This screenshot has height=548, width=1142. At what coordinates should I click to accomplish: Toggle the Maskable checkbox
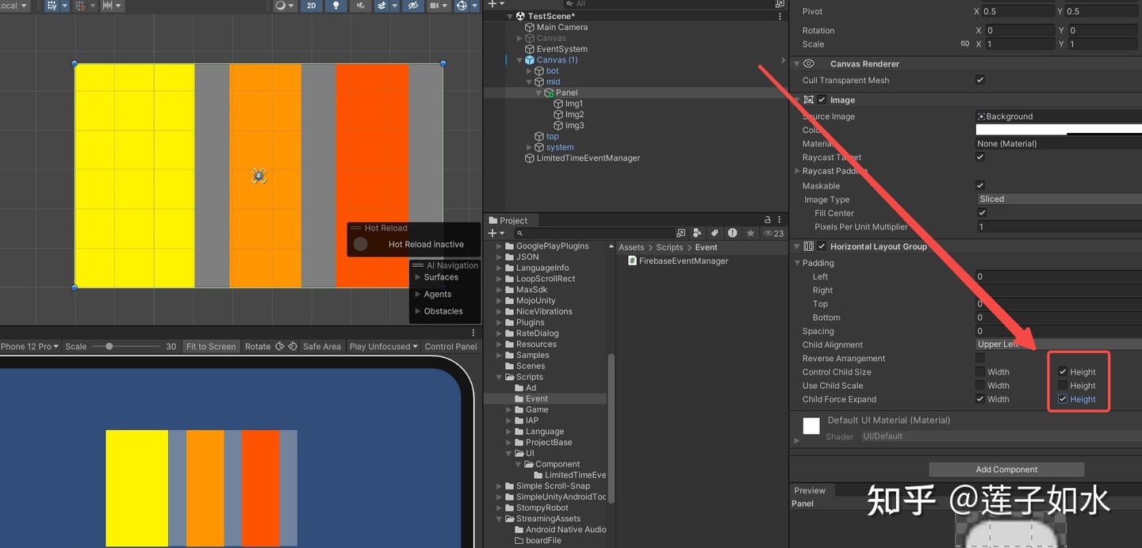tap(980, 185)
